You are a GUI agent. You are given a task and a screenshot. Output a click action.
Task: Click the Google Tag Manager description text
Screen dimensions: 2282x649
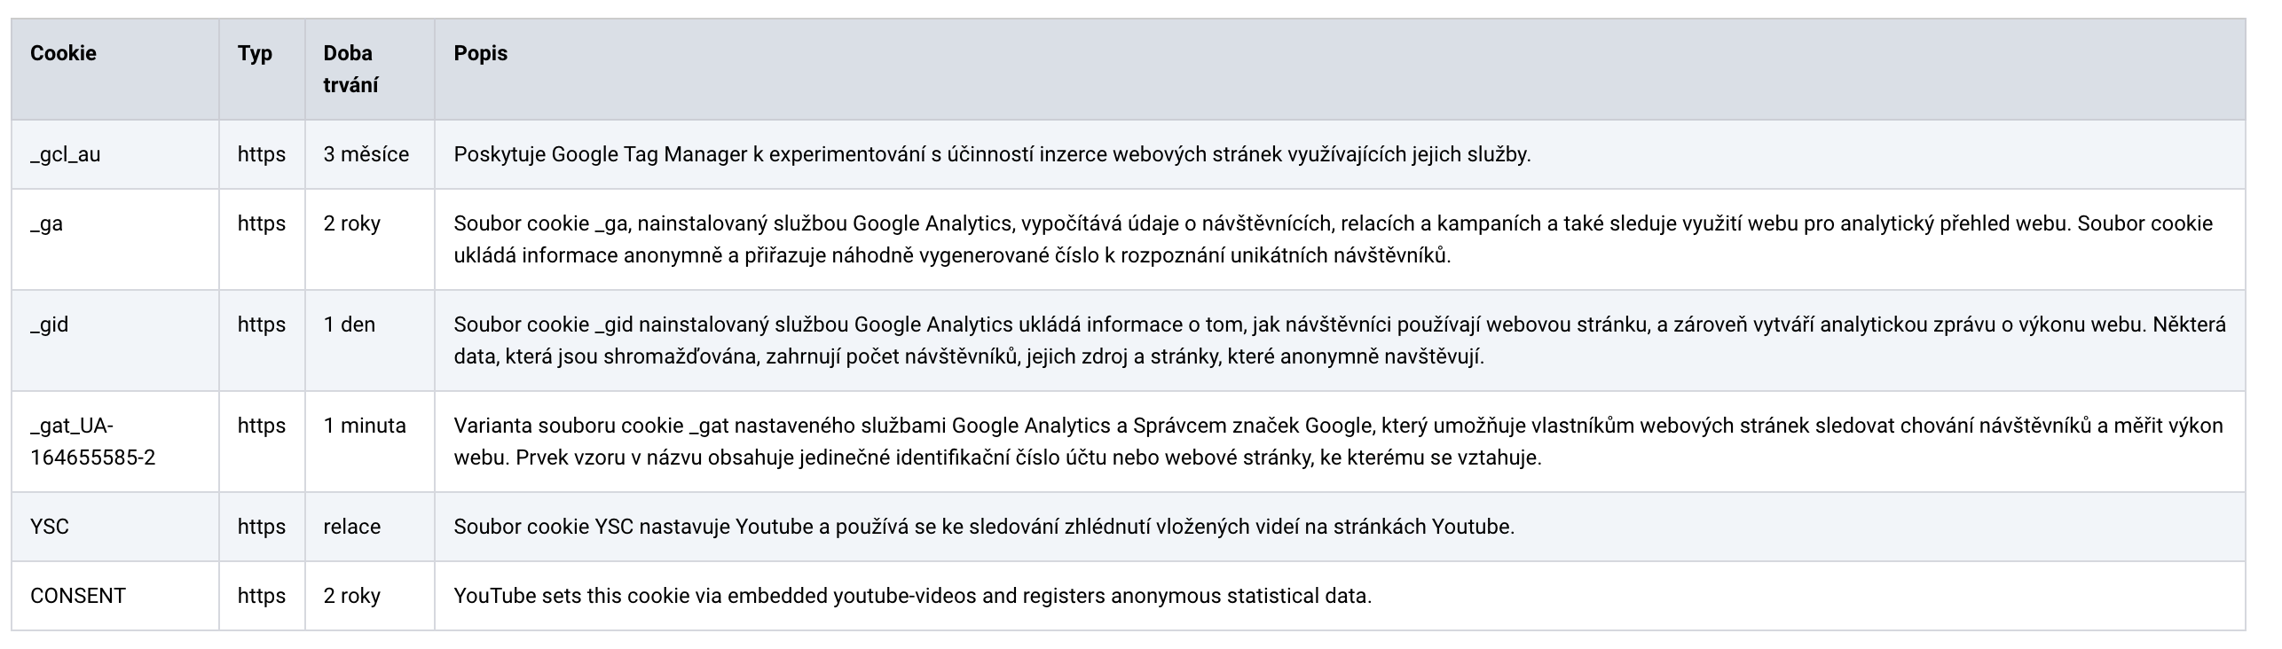tap(992, 154)
